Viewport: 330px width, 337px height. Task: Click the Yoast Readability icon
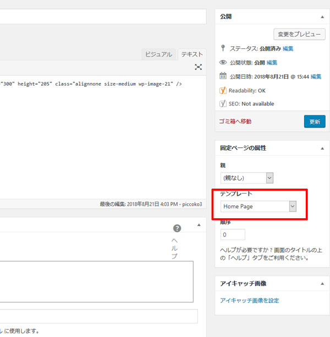pos(223,91)
